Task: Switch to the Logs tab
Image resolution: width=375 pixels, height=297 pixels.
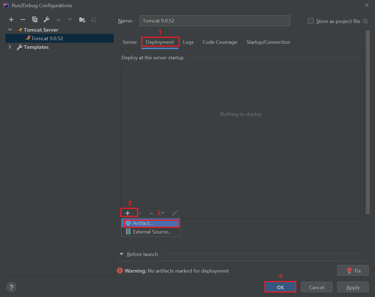Action: click(x=188, y=42)
